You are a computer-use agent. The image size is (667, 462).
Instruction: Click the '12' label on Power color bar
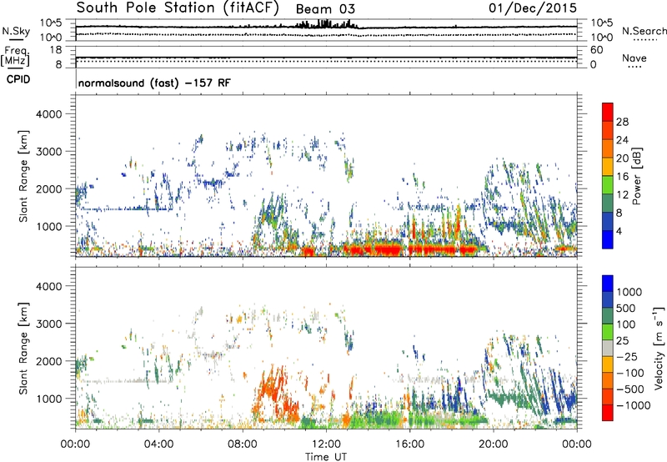pyautogui.click(x=622, y=195)
